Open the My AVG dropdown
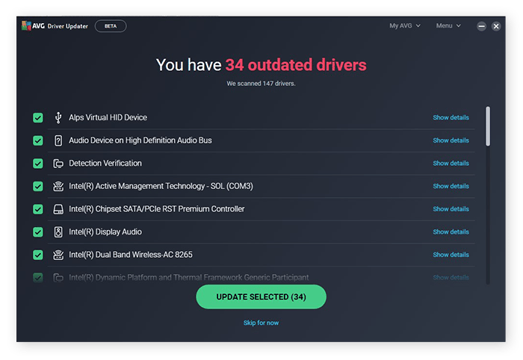Image resolution: width=523 pixels, height=360 pixels. point(405,25)
